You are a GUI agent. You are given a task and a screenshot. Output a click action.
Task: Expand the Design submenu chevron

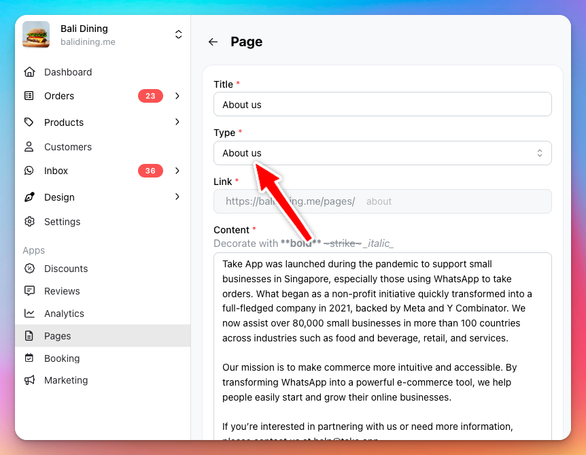[x=177, y=197]
